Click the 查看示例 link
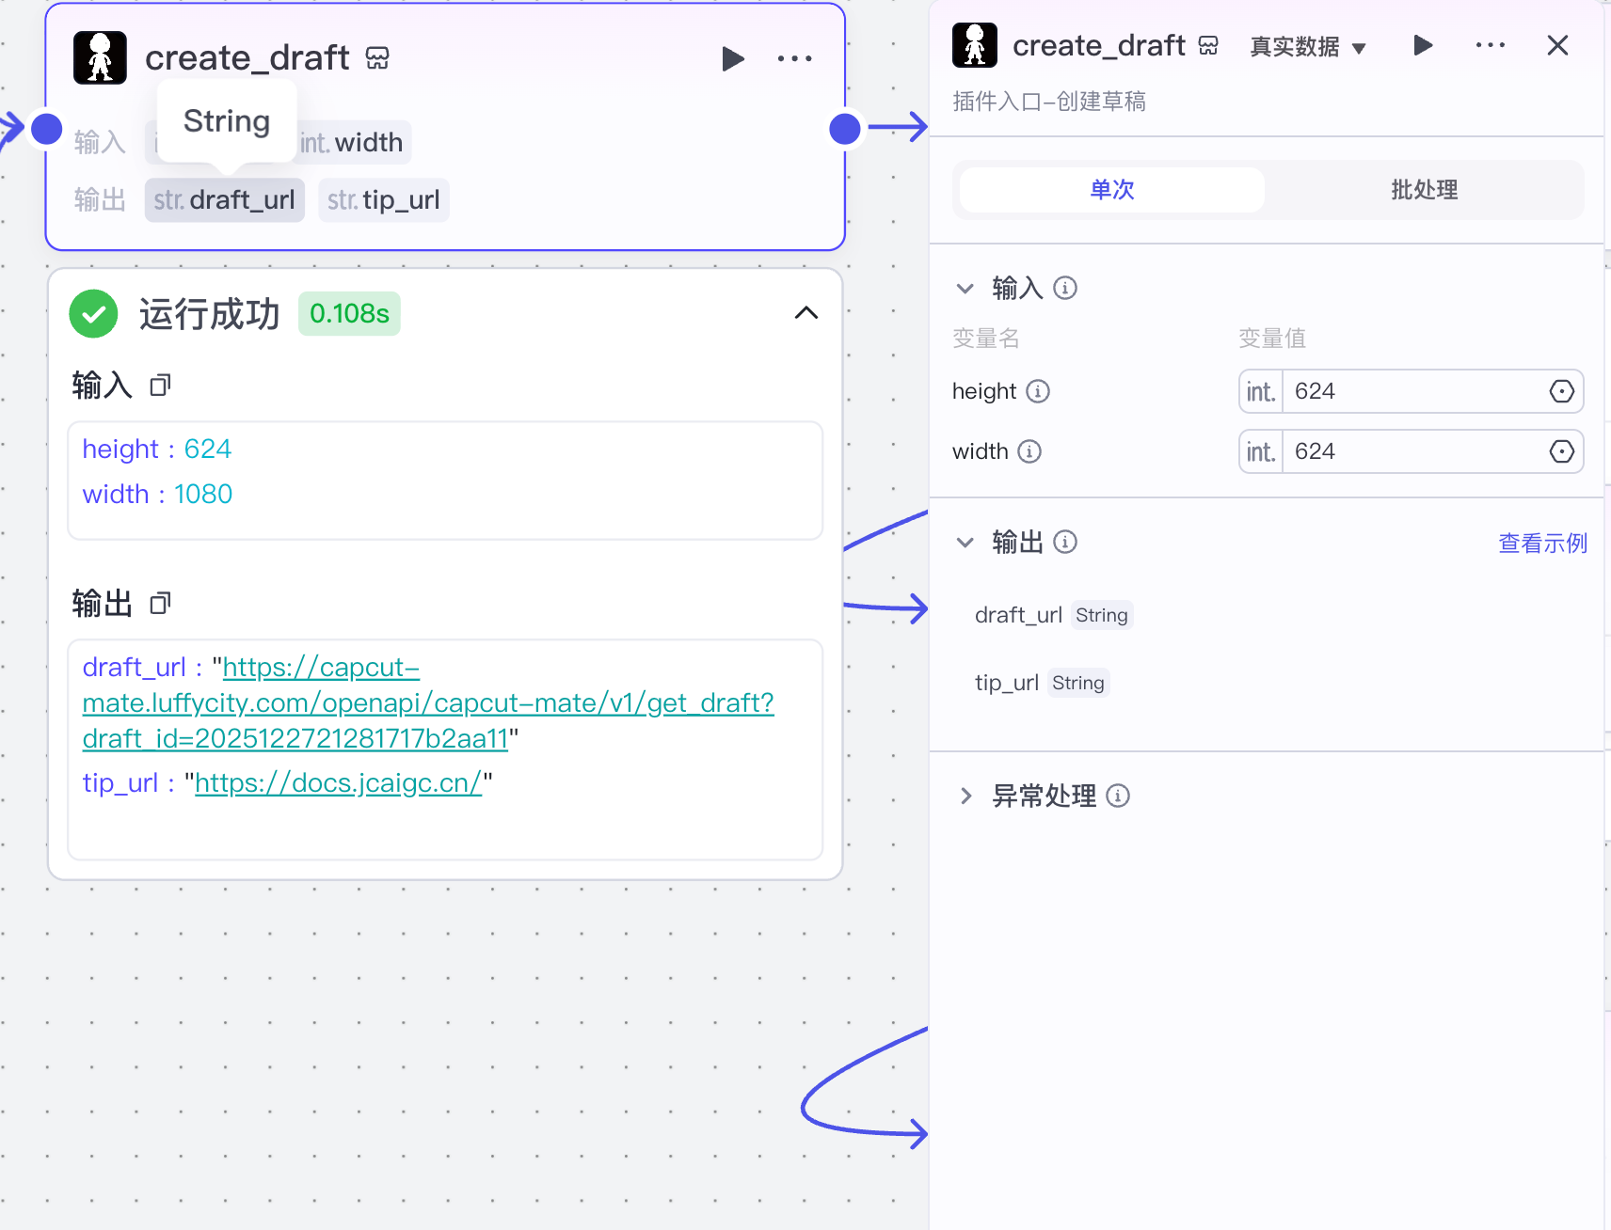The height and width of the screenshot is (1230, 1611). tap(1541, 543)
